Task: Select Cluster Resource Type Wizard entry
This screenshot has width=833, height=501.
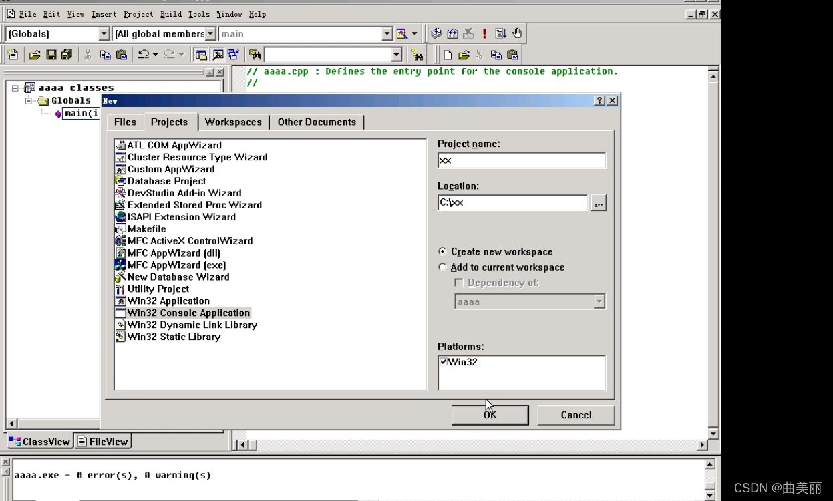Action: pyautogui.click(x=192, y=157)
